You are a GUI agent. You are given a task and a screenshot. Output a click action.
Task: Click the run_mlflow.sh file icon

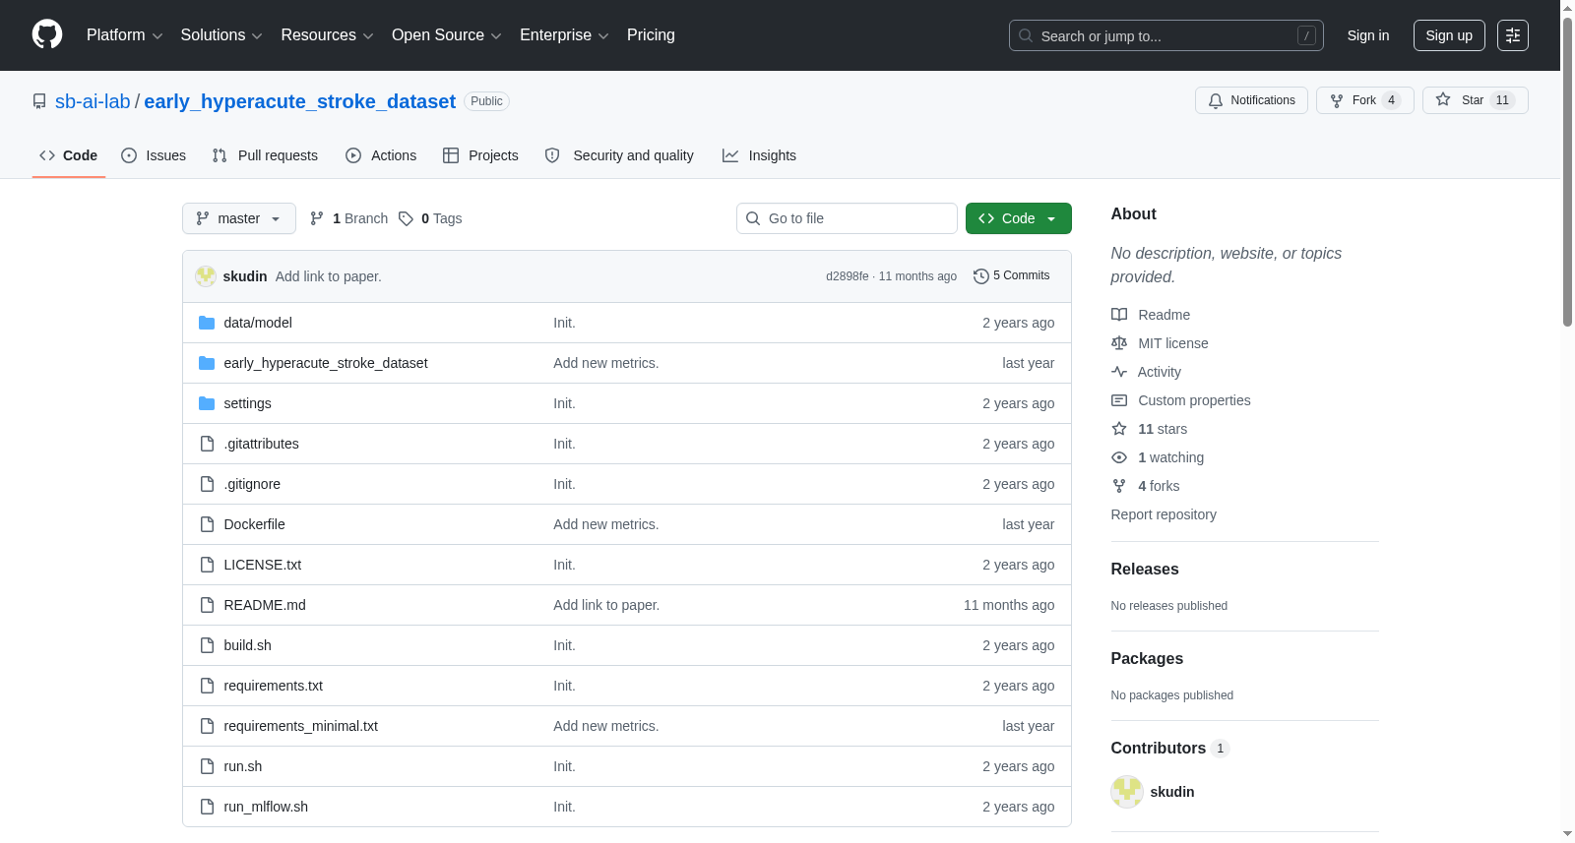[x=207, y=807]
